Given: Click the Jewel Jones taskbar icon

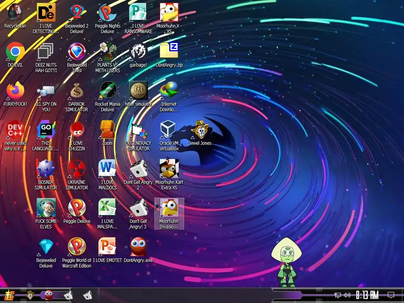Looking at the screenshot, I should [30, 295].
